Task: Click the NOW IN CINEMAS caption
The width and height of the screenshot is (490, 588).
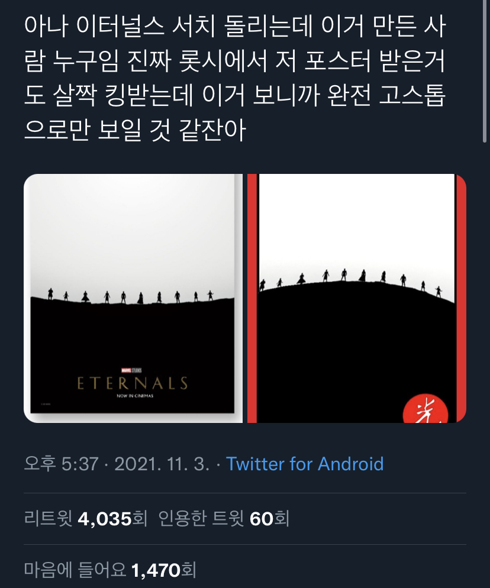Action: pyautogui.click(x=135, y=396)
